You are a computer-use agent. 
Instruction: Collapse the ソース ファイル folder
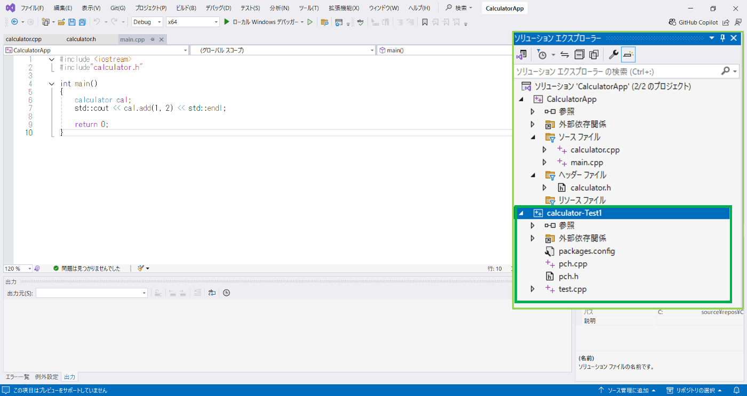point(533,137)
